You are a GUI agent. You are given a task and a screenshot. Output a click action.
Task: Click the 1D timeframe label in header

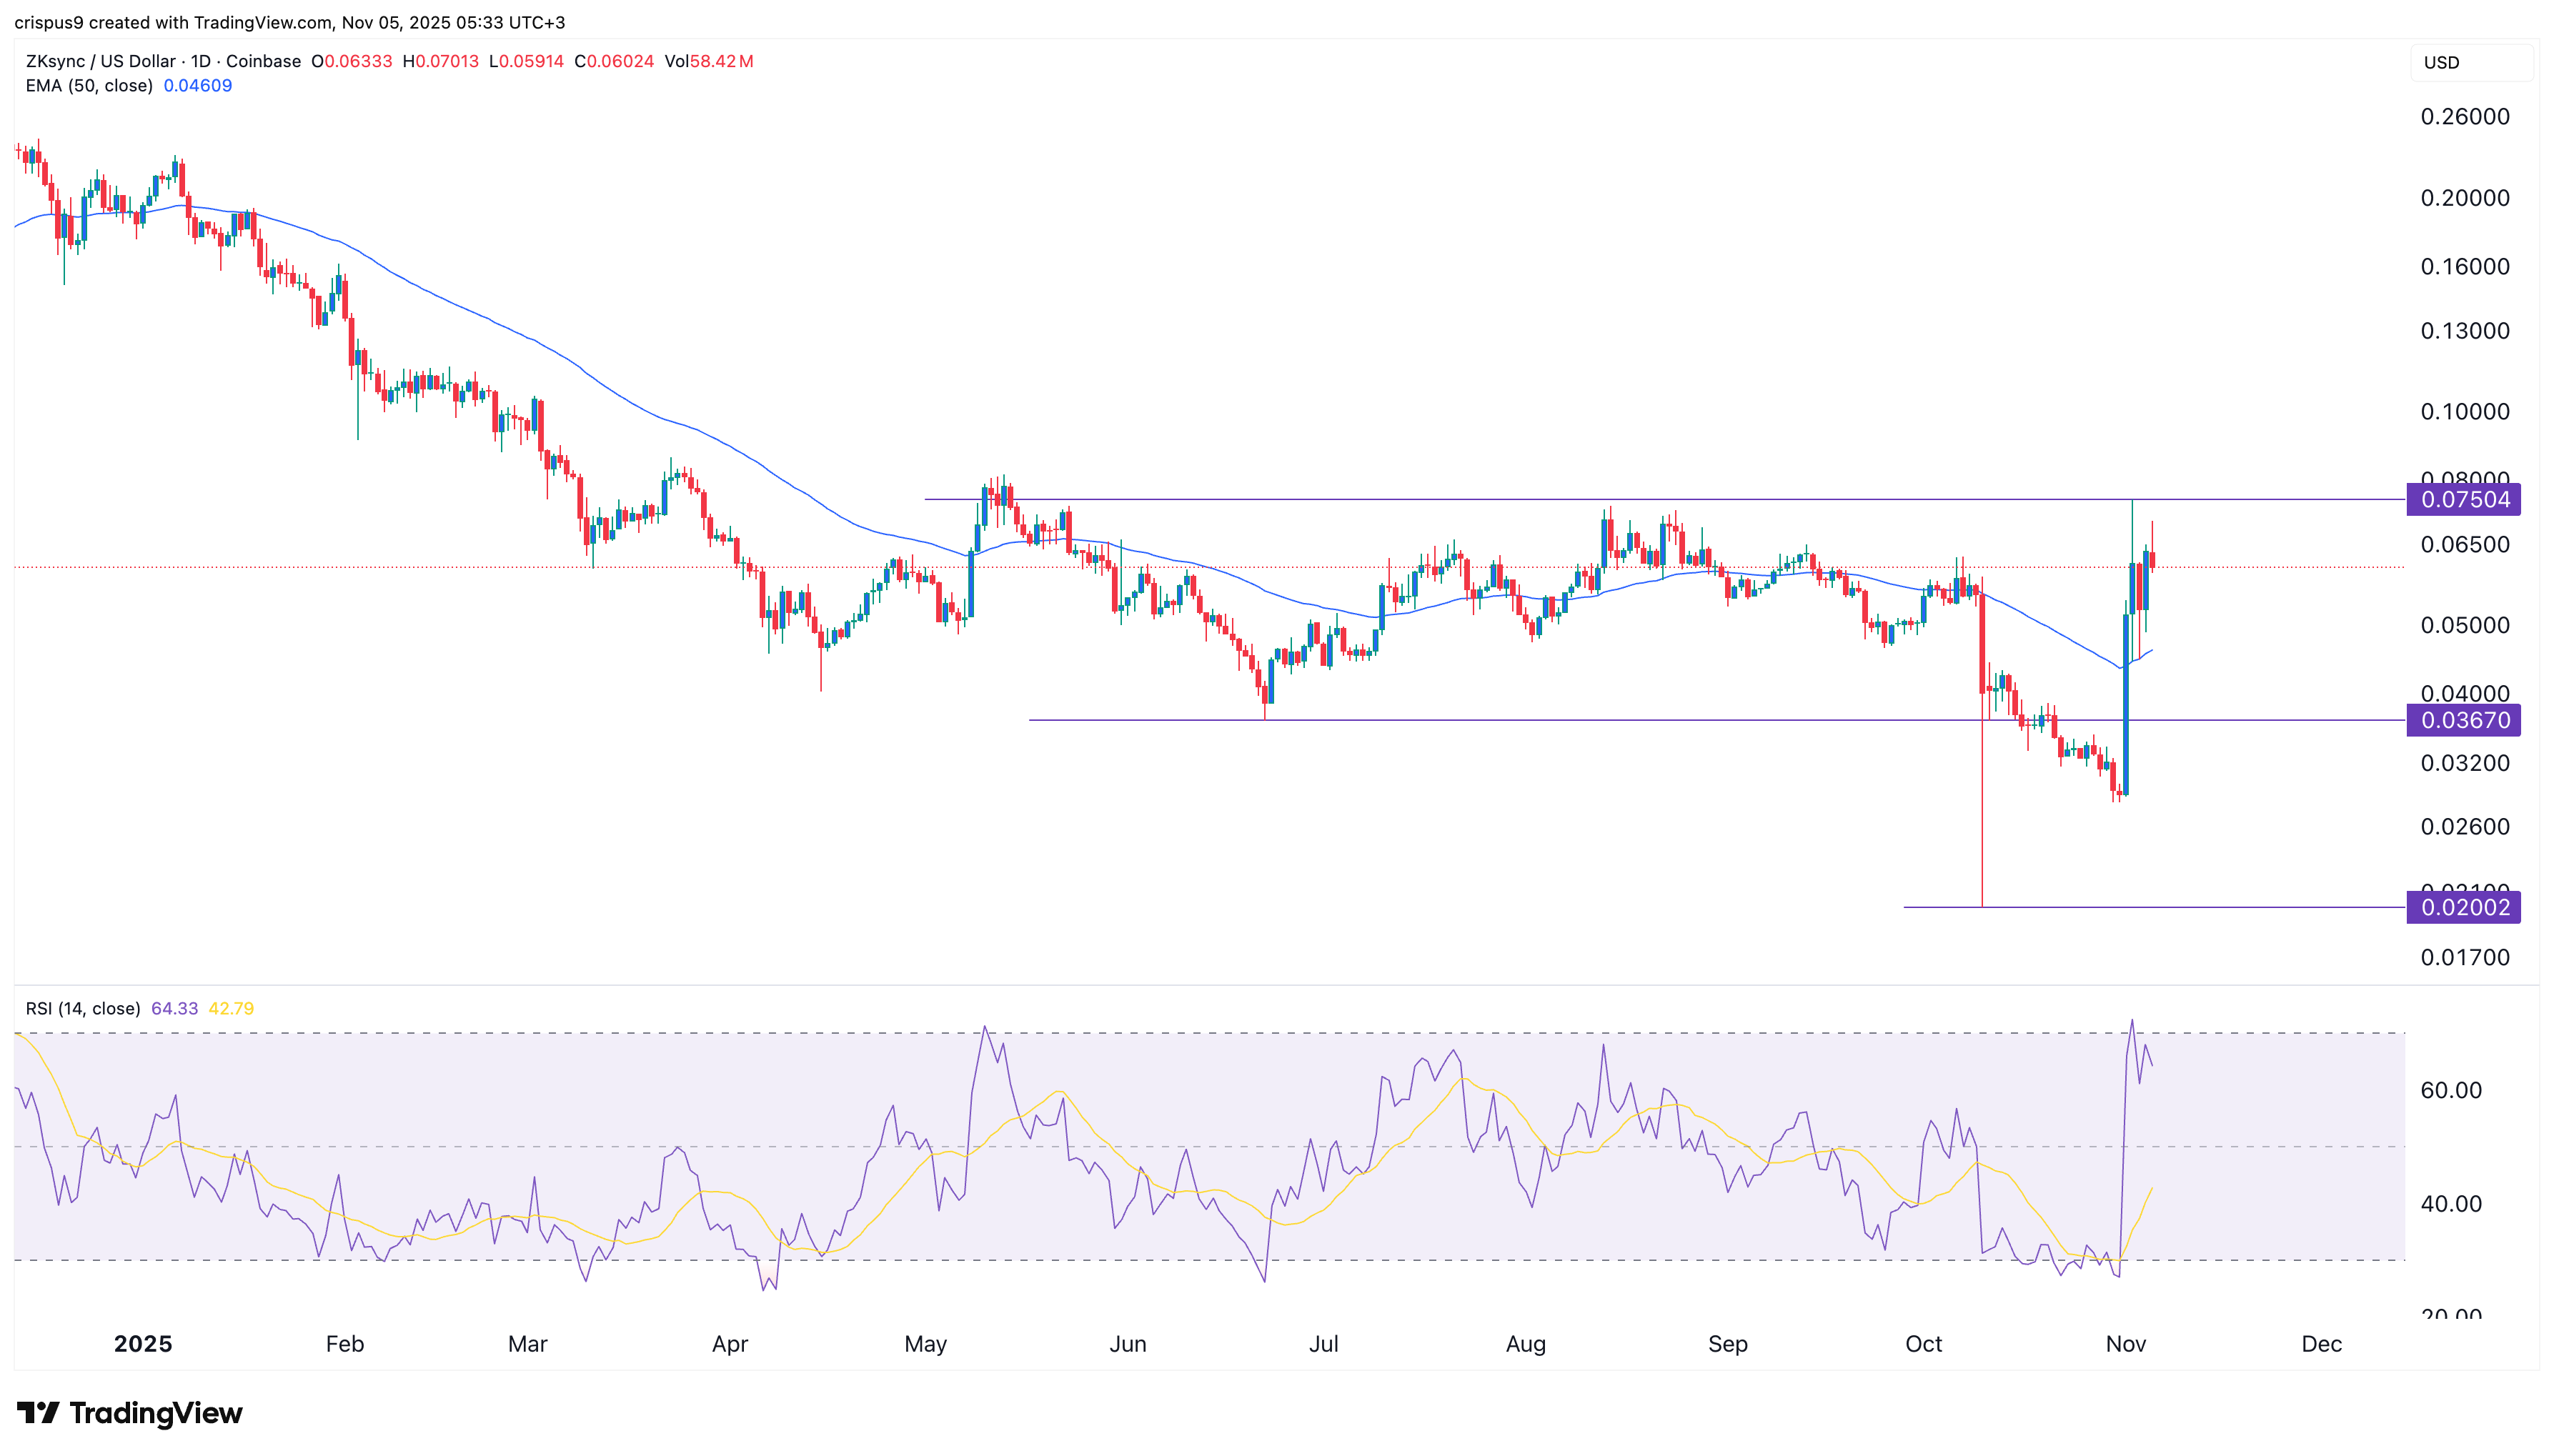pos(200,61)
